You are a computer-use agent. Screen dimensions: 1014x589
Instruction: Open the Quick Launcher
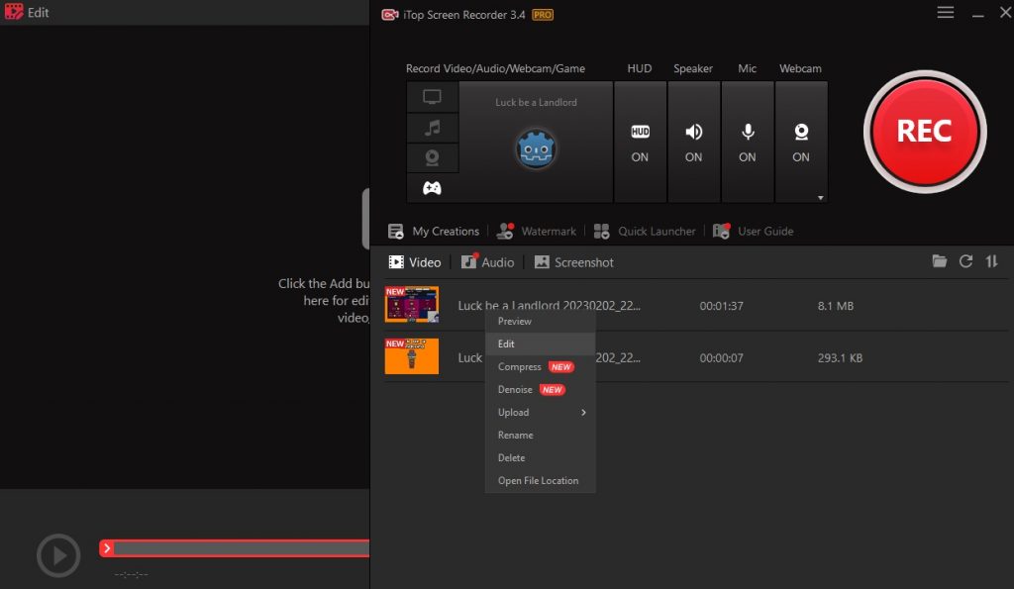point(644,231)
